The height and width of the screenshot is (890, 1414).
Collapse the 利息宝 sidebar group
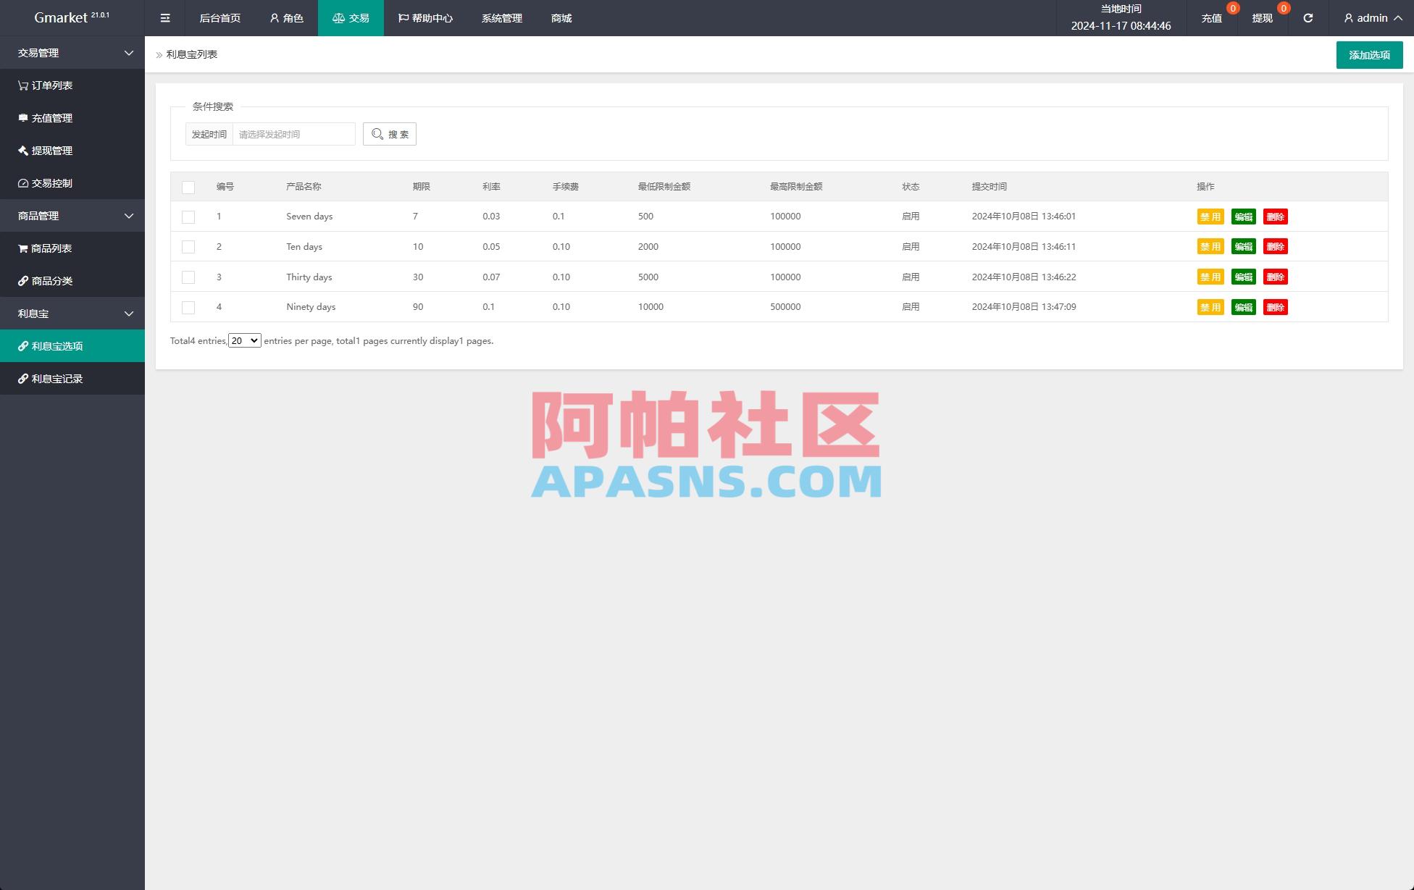point(72,313)
